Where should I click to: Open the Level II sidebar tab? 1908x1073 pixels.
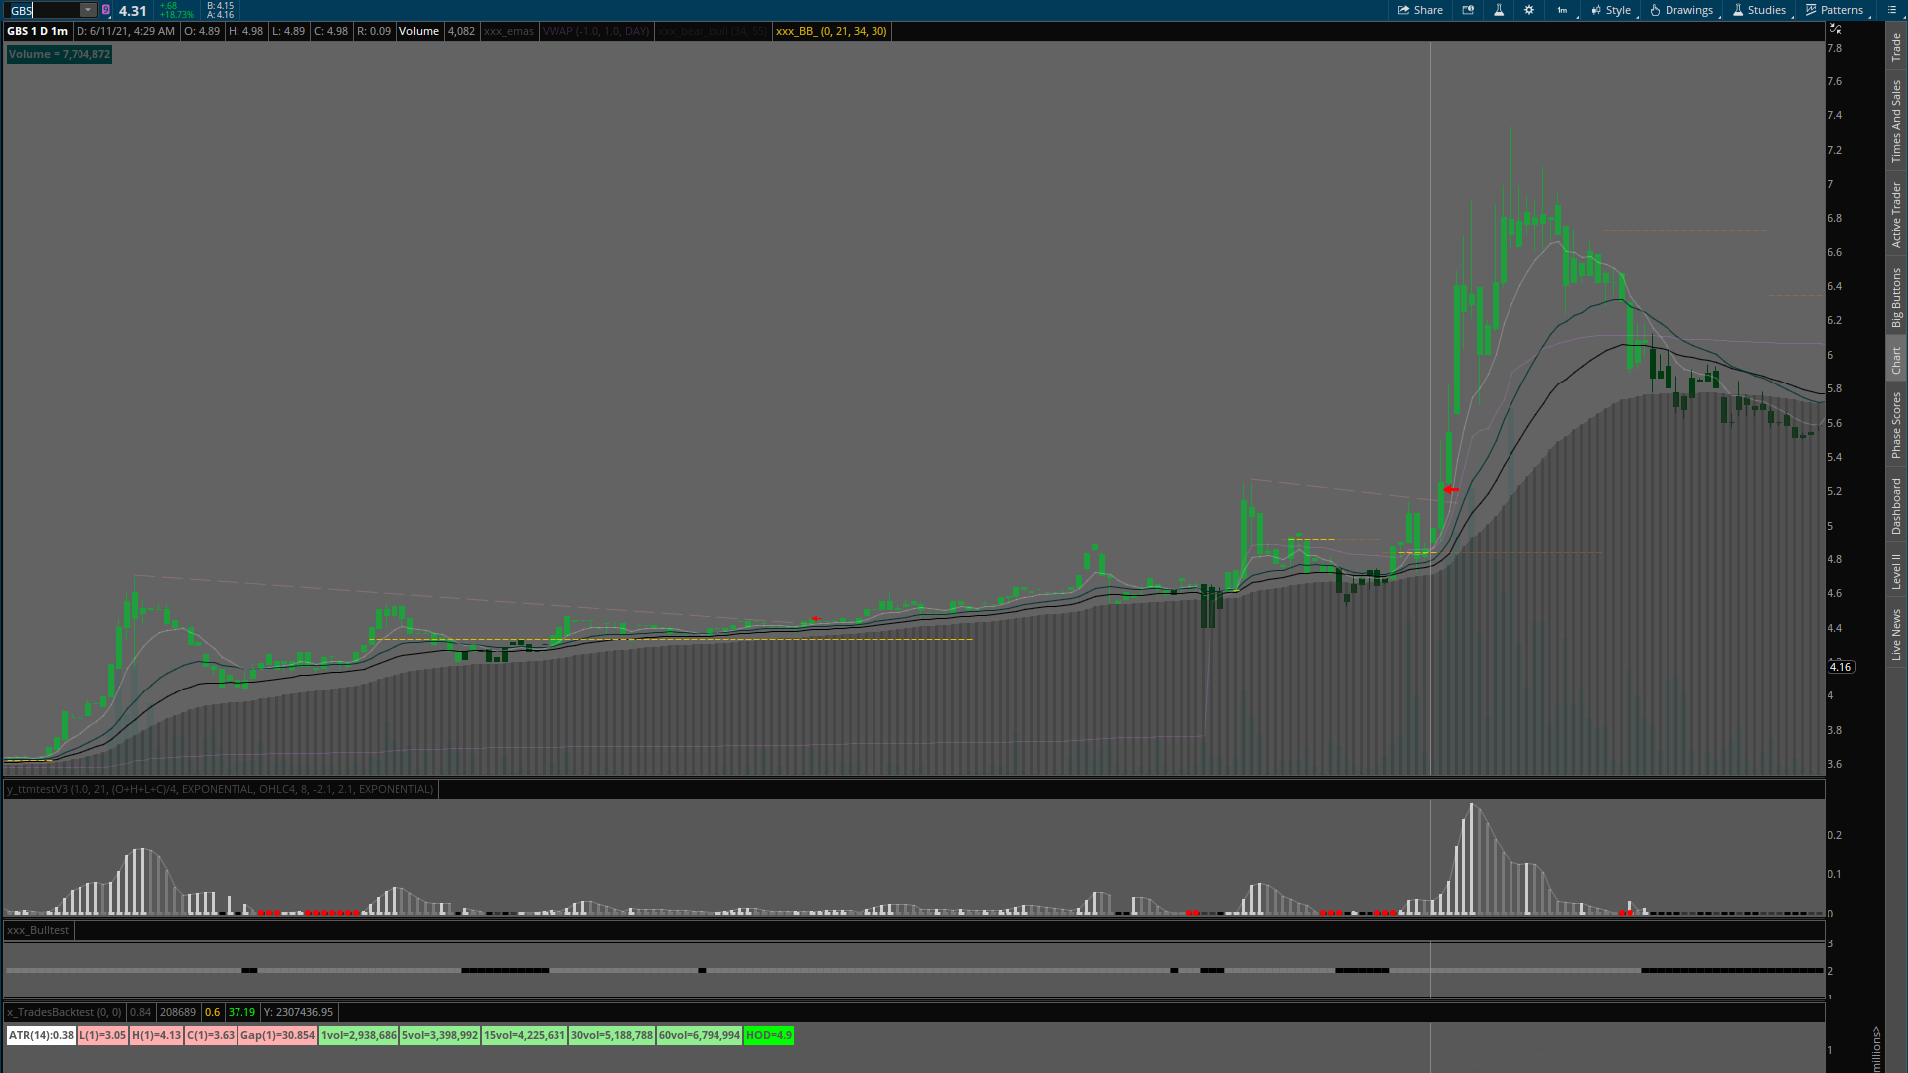pos(1896,568)
